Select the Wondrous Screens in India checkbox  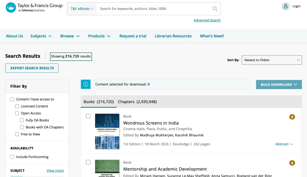[88, 116]
